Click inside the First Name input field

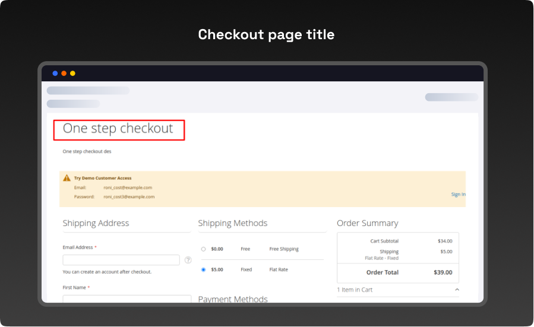pos(127,299)
